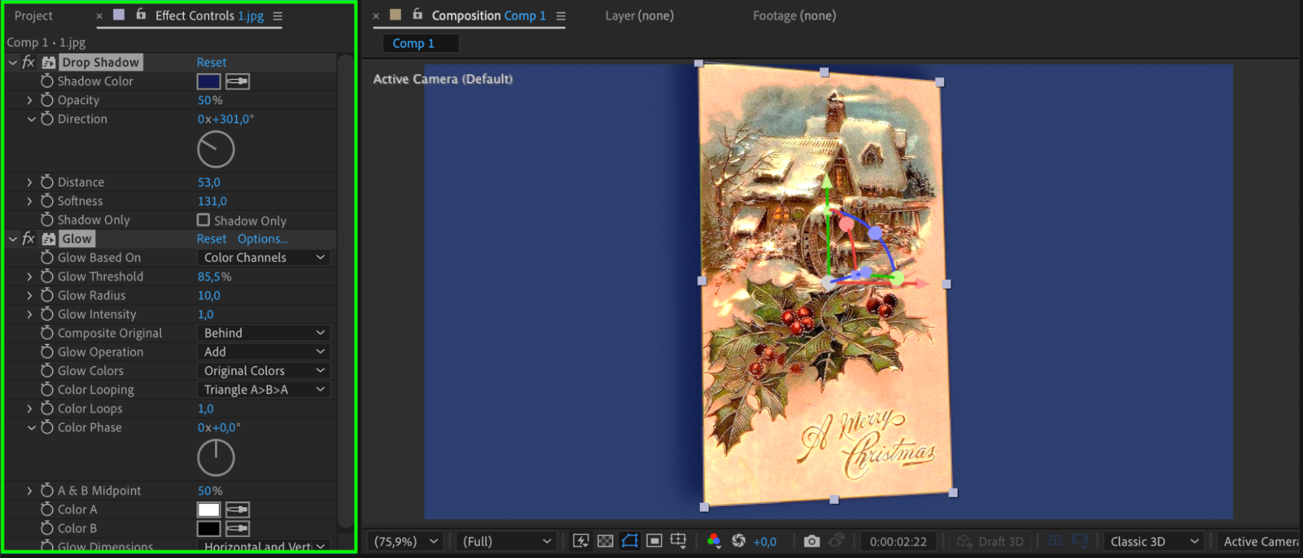This screenshot has height=558, width=1303.
Task: Reset the Glow effect
Action: tap(211, 239)
